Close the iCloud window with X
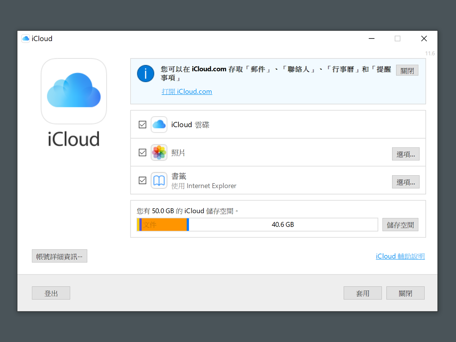456x342 pixels. [424, 38]
